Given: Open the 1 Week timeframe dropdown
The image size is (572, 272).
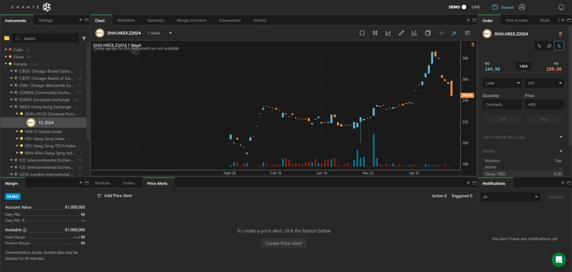Looking at the screenshot, I should pyautogui.click(x=159, y=33).
